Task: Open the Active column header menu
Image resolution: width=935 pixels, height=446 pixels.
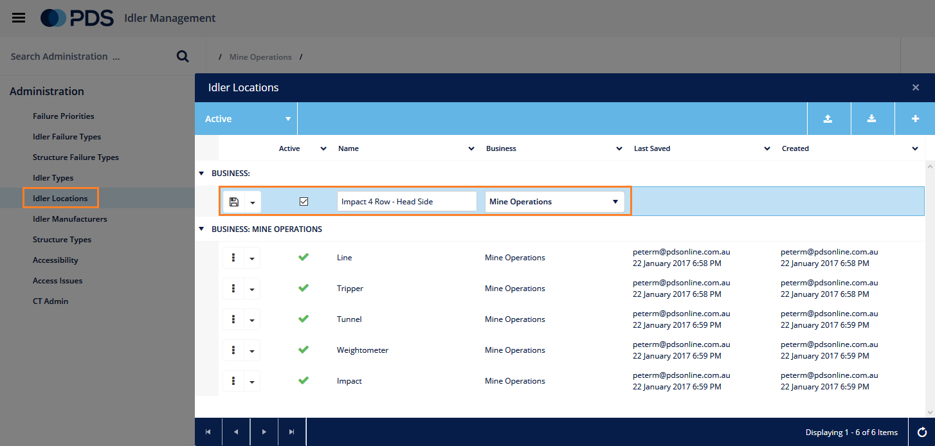Action: (x=323, y=148)
